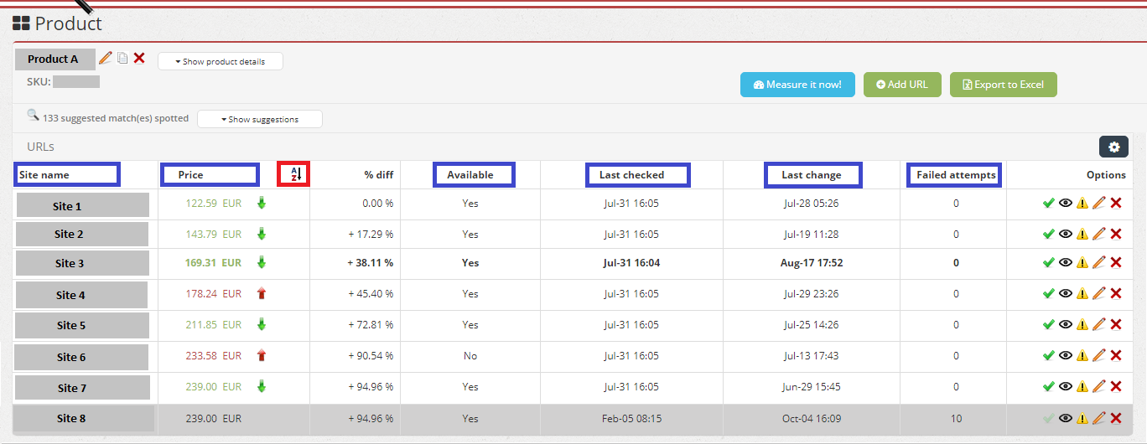Screen dimensions: 1147x444
Task: Sort by the Failed attempts column header
Action: coord(955,174)
